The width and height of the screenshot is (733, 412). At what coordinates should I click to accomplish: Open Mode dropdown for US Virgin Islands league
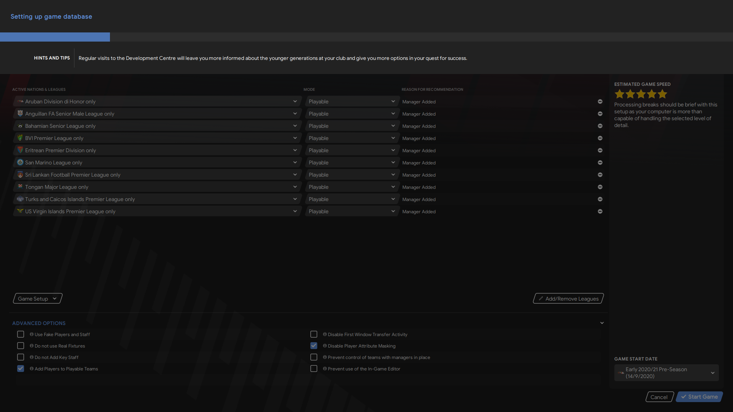coord(352,211)
